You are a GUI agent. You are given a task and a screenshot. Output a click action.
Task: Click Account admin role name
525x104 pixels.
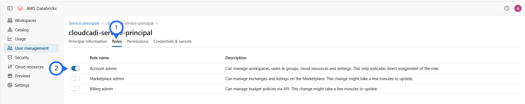pyautogui.click(x=103, y=69)
